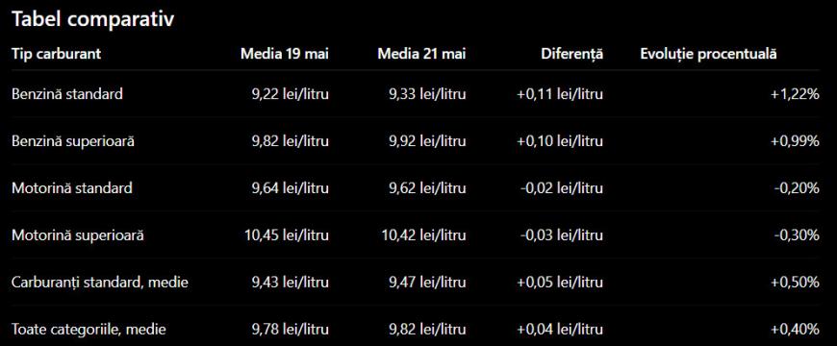Select the -0,03 lei/litru difference cell
This screenshot has width=837, height=346.
point(561,235)
